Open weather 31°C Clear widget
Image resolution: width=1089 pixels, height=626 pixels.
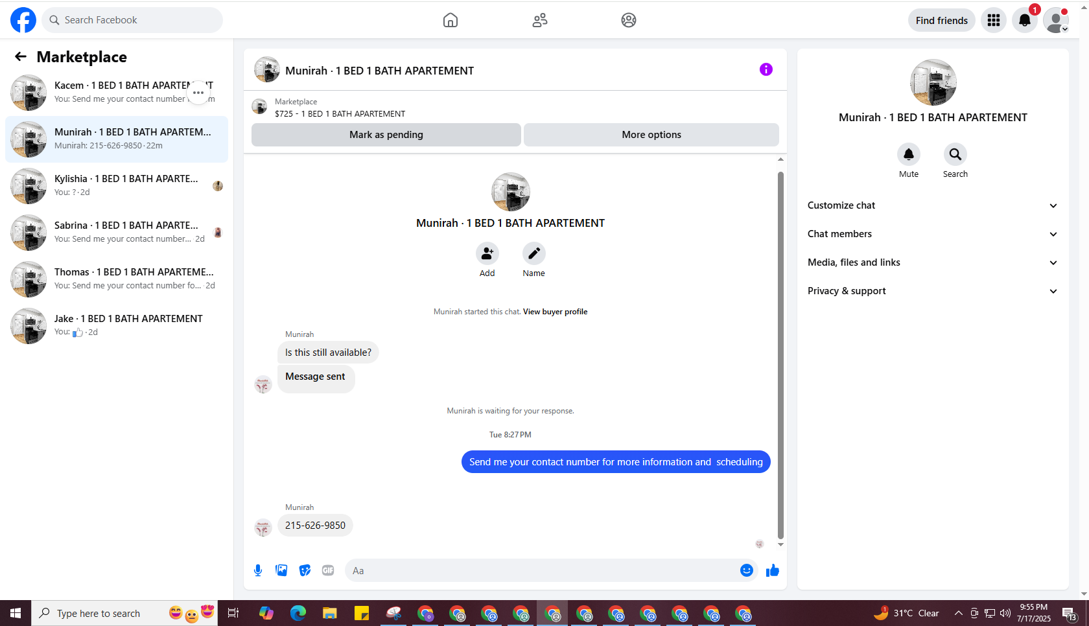tap(906, 613)
